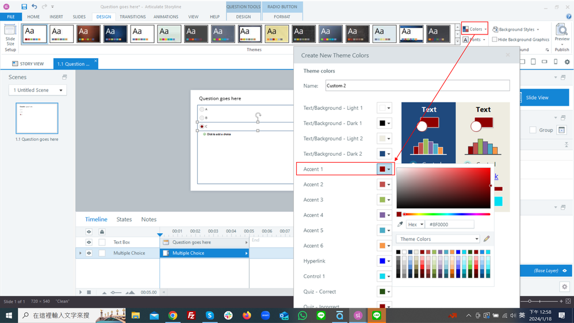Image resolution: width=574 pixels, height=323 pixels.
Task: Open Chrome from the Windows taskbar
Action: [x=173, y=316]
